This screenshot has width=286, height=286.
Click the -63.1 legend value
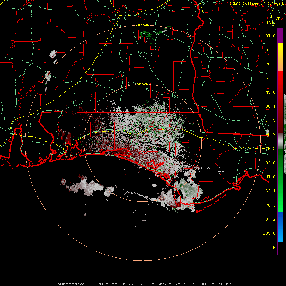click(269, 191)
